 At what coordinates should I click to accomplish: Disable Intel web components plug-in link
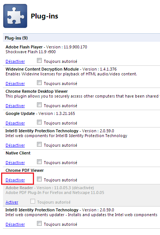(15, 145)
